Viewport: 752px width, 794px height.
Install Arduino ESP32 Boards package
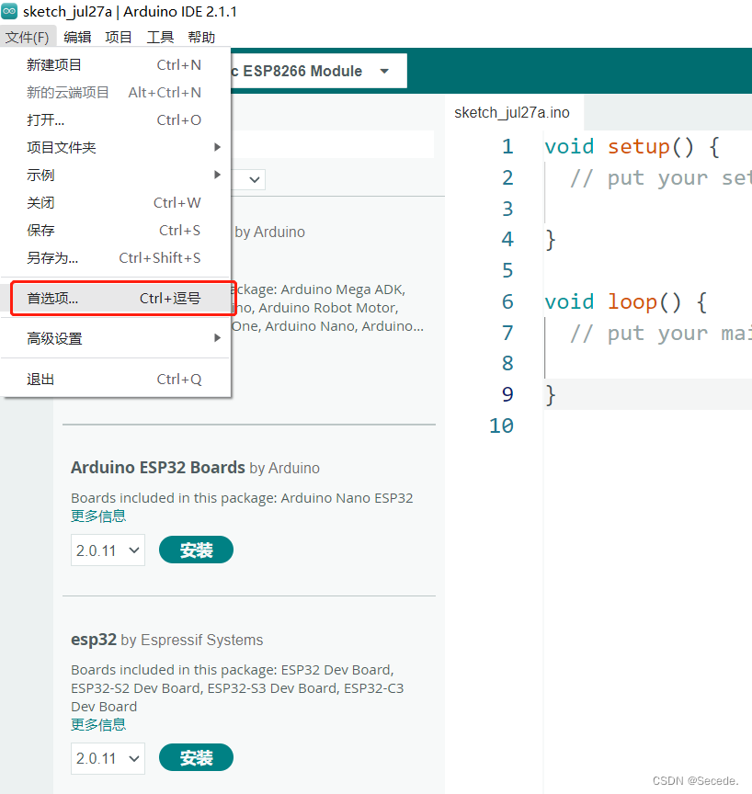coord(196,550)
